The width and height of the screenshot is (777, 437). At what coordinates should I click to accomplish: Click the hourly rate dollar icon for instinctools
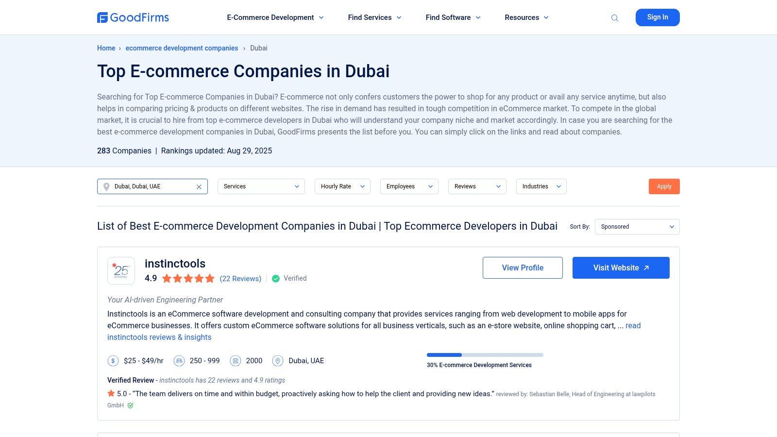coord(113,361)
